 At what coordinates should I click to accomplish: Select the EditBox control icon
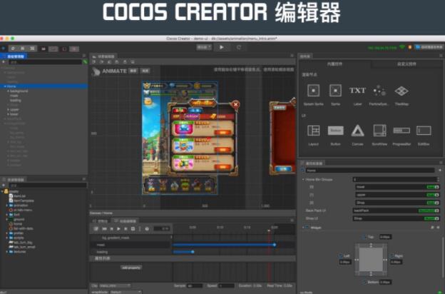tap(424, 131)
